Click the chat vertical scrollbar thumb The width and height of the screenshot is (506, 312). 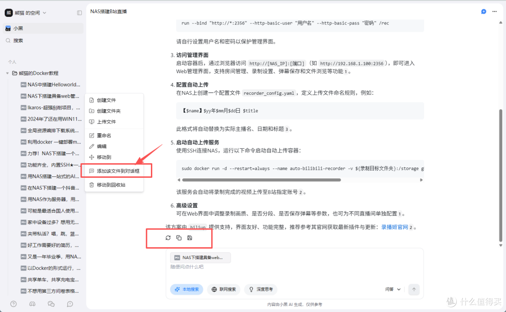pyautogui.click(x=500, y=175)
